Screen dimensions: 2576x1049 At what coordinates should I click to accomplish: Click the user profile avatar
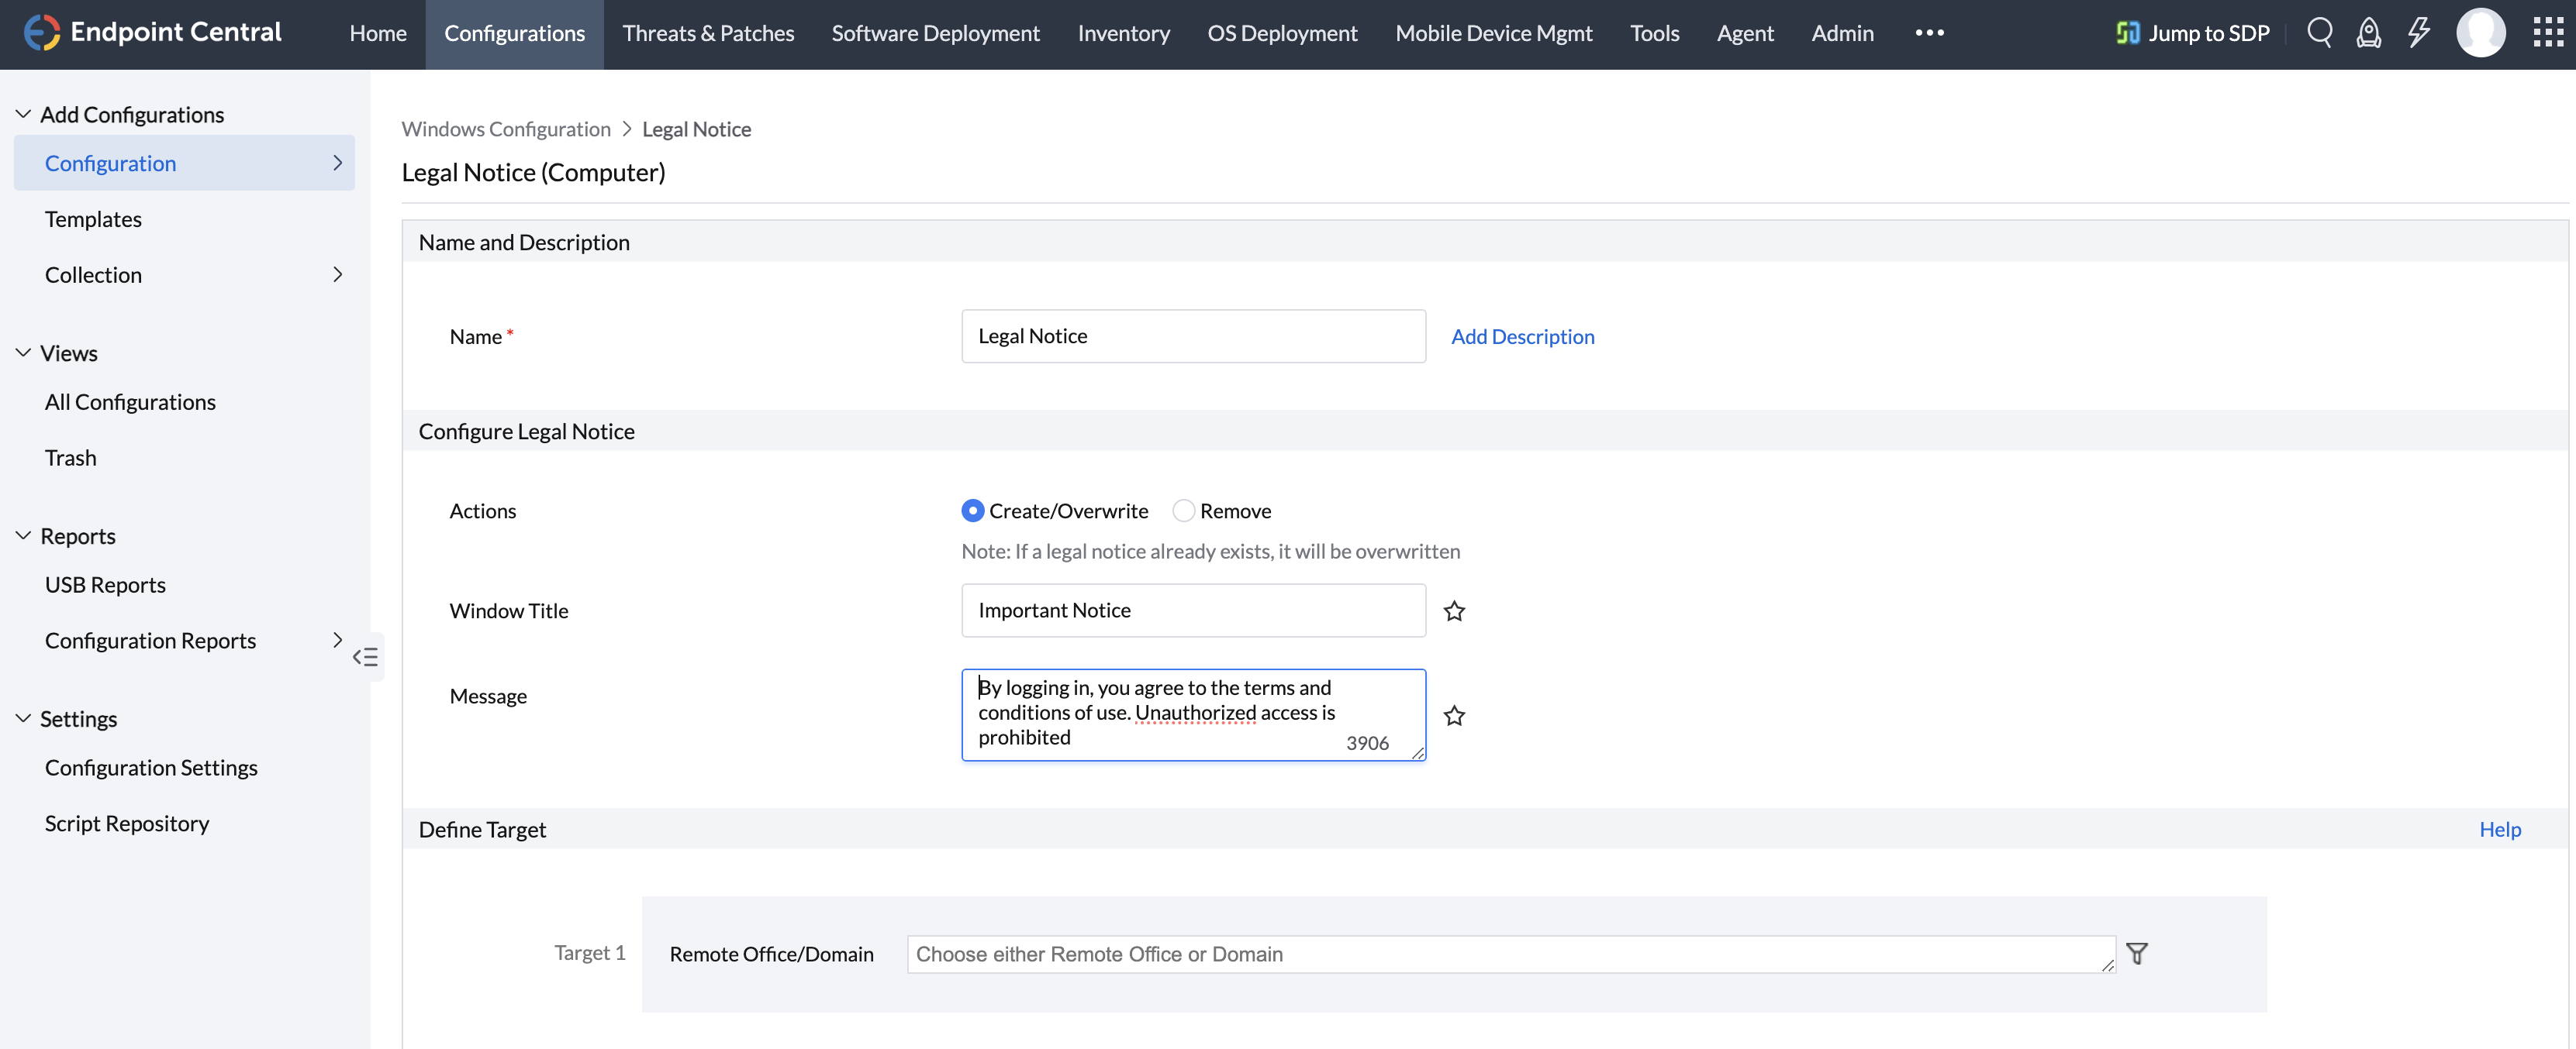[2480, 33]
